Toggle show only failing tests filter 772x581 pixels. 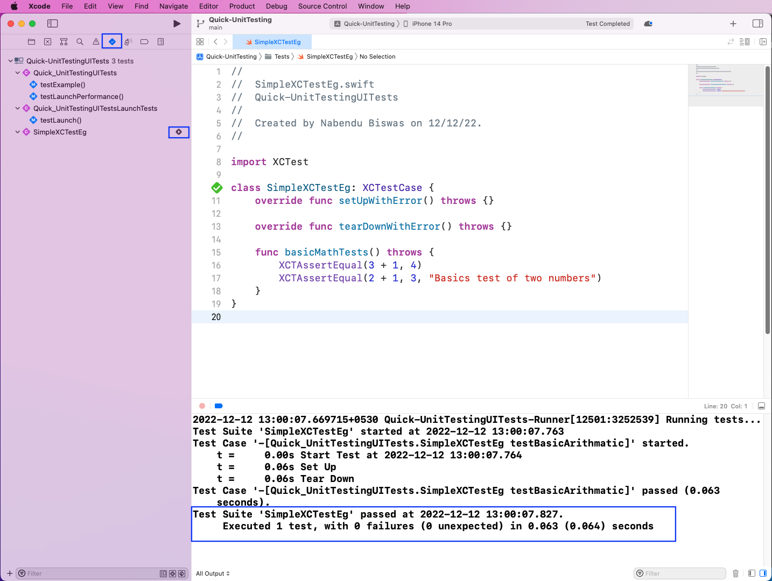click(172, 573)
